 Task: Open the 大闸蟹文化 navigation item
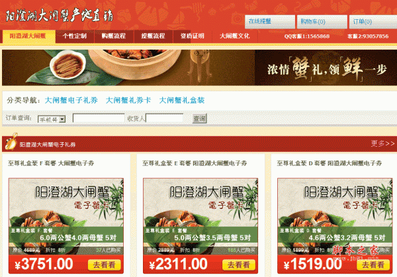point(235,36)
